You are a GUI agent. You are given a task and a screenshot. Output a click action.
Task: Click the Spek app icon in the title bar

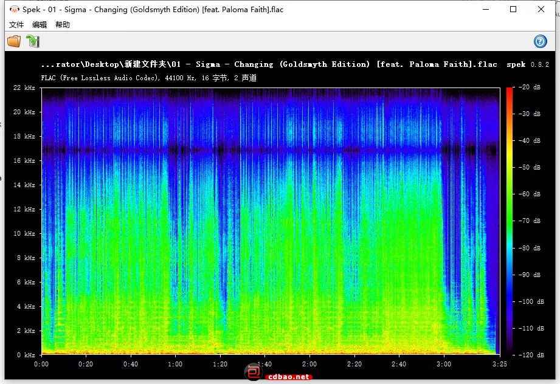(14, 10)
